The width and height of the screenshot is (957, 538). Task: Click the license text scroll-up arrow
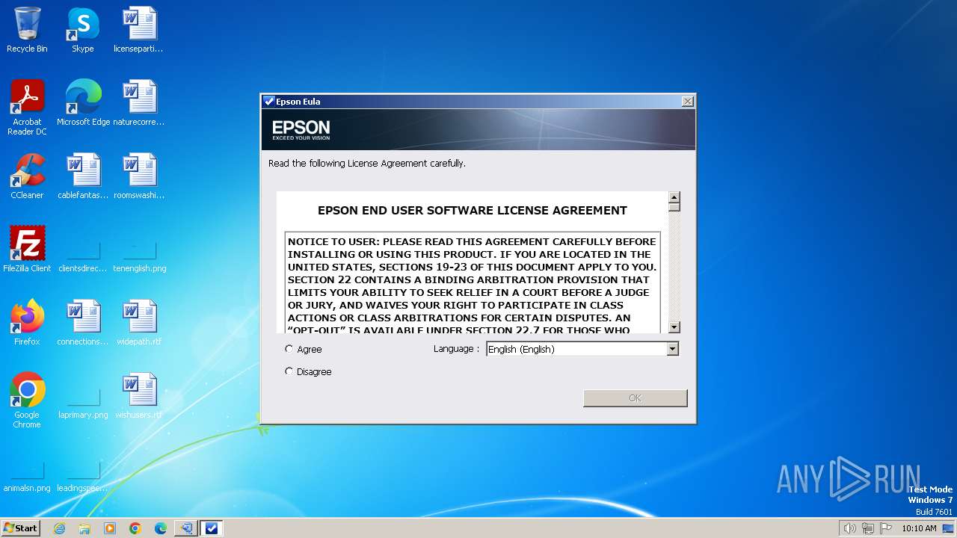point(674,197)
